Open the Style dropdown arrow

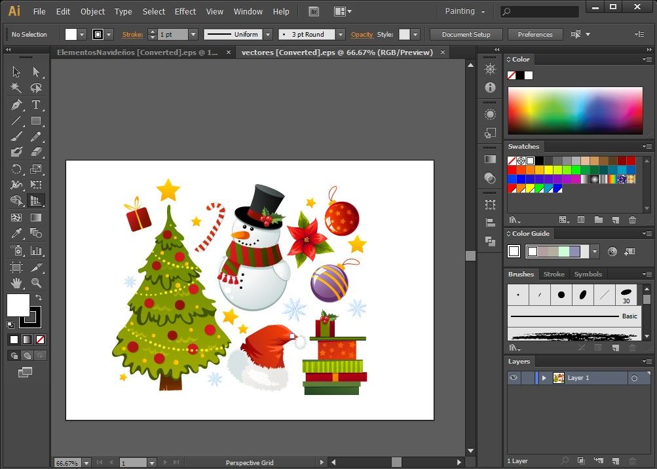[415, 34]
